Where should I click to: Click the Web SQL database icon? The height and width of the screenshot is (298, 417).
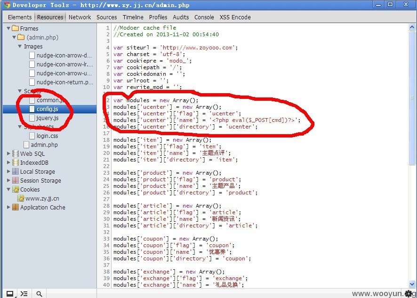16,153
